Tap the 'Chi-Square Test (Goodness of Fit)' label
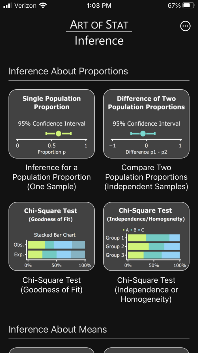The width and height of the screenshot is (198, 353). point(51,285)
